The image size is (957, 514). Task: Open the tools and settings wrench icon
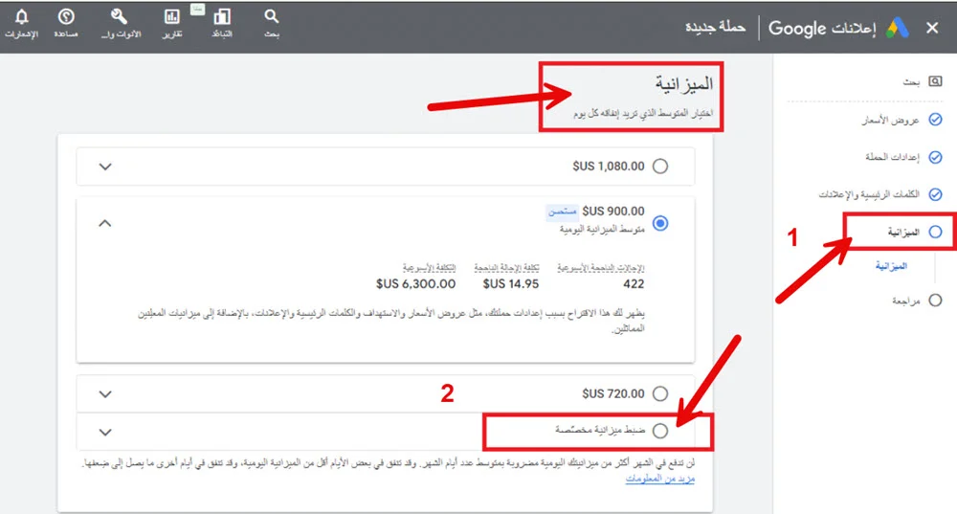click(x=119, y=16)
